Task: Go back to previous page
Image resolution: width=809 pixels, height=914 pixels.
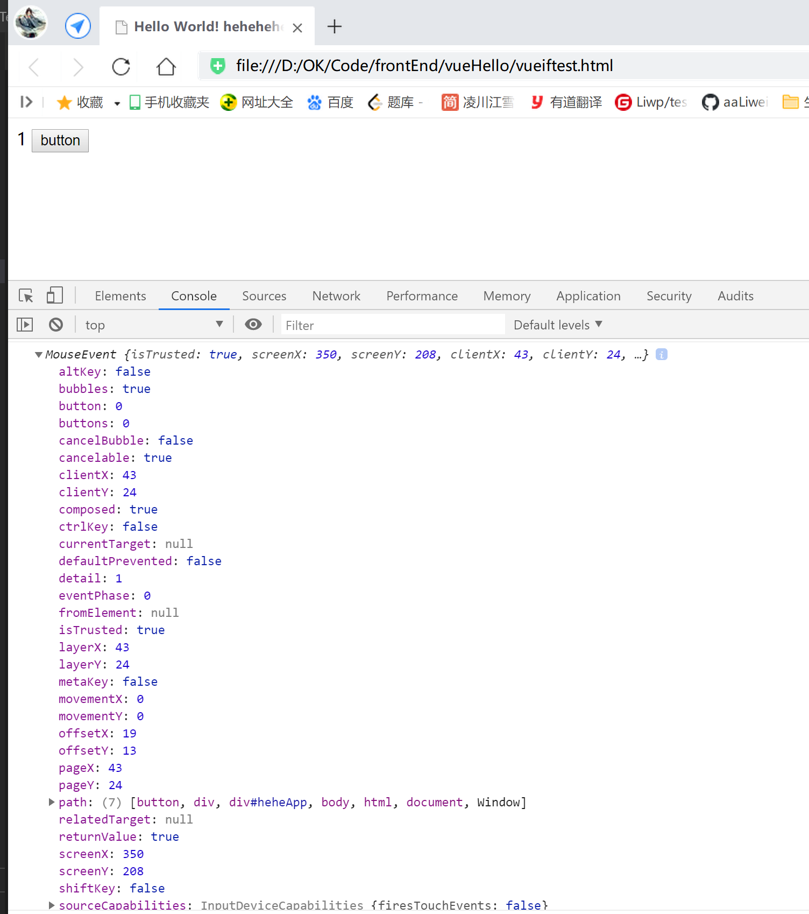Action: [x=34, y=67]
